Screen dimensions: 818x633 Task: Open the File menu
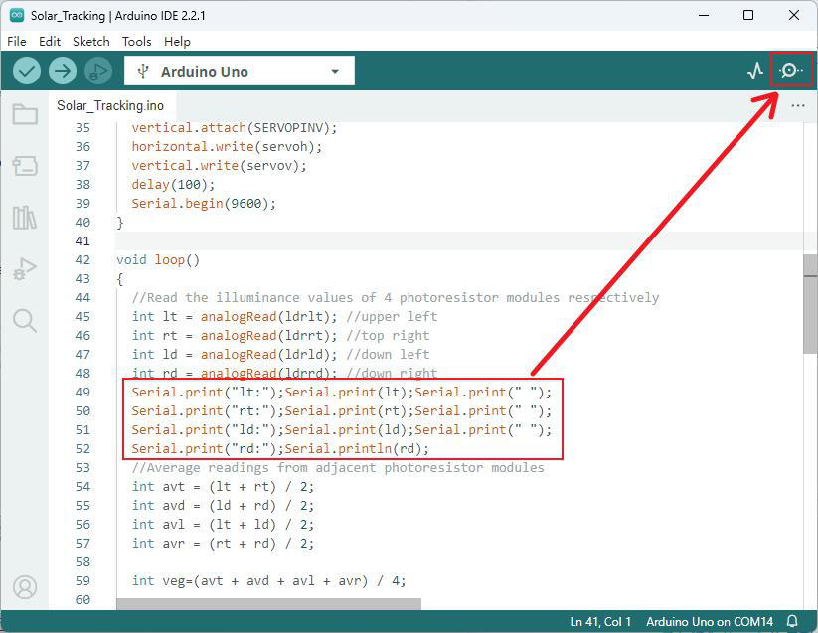17,41
